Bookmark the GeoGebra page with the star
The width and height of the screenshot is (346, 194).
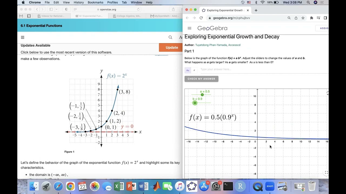303,18
